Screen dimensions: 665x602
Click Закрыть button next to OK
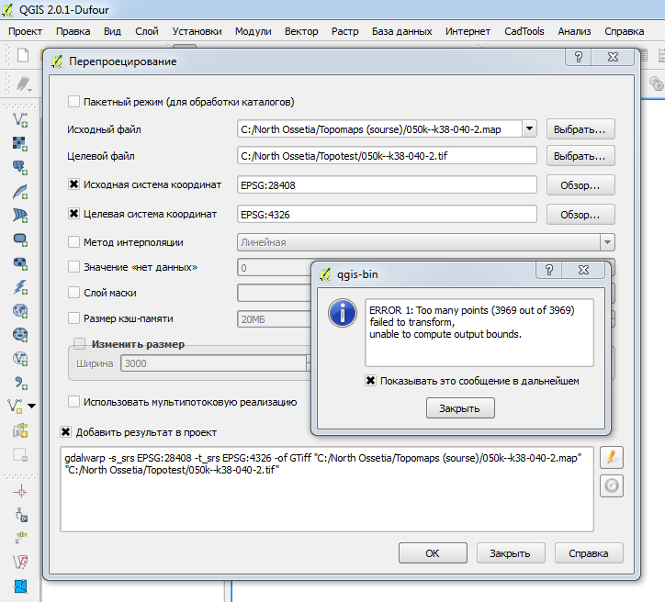click(511, 552)
